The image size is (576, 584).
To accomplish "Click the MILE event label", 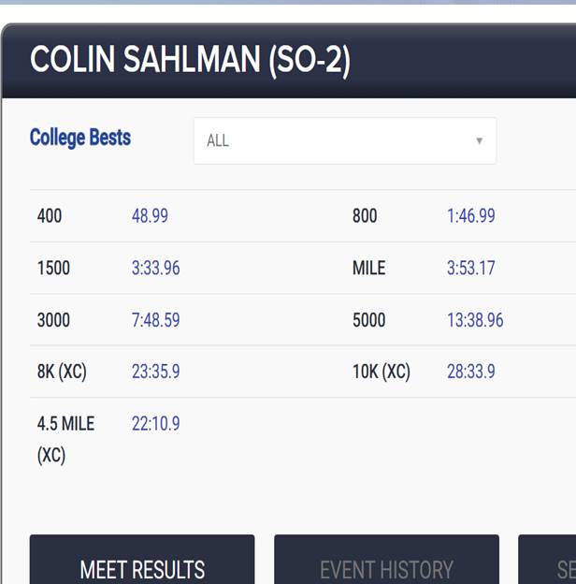I will 368,269.
